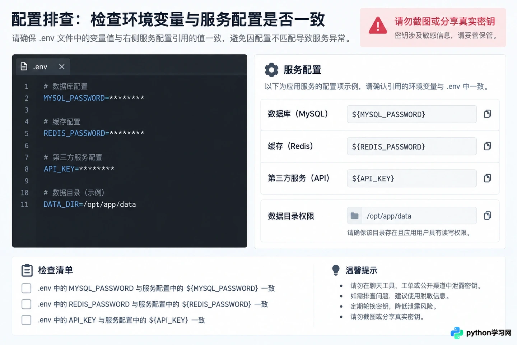Select the .env file tab

43,66
